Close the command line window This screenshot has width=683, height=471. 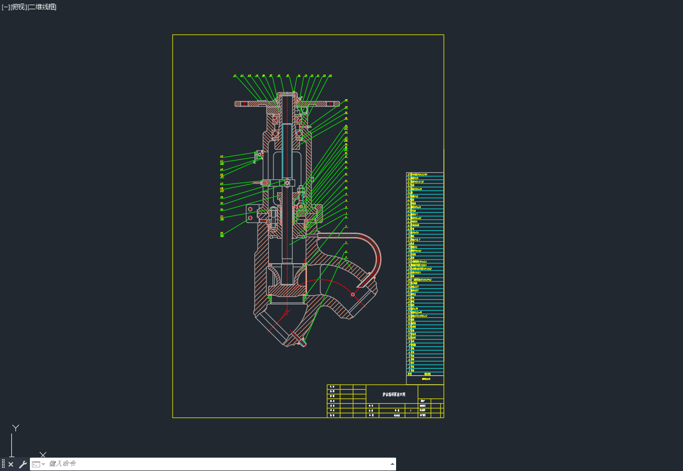pos(11,464)
